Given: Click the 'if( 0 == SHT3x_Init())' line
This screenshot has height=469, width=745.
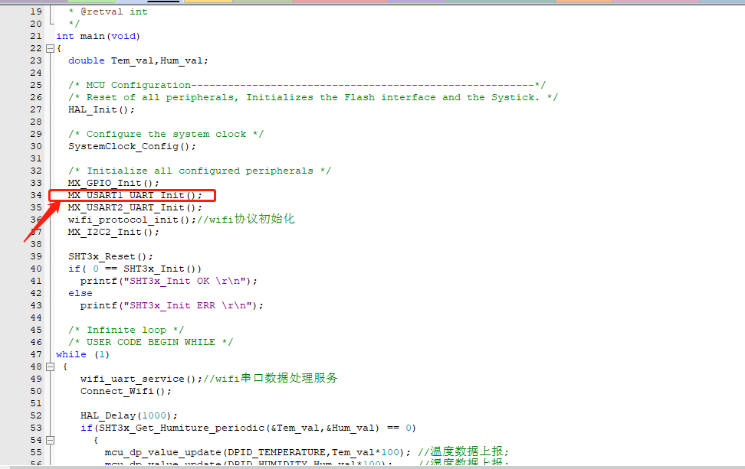Looking at the screenshot, I should [135, 269].
